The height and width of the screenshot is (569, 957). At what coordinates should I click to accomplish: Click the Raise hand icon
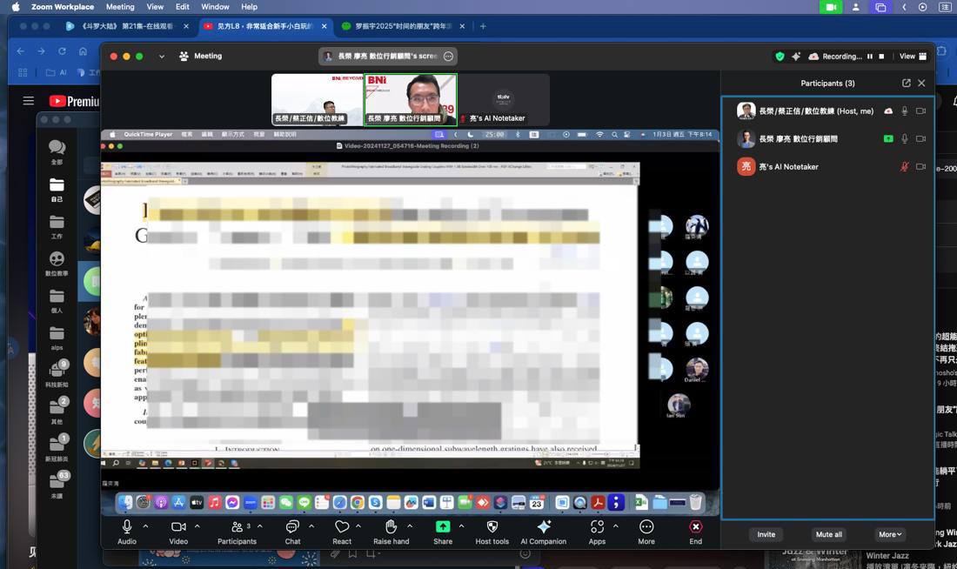391,526
